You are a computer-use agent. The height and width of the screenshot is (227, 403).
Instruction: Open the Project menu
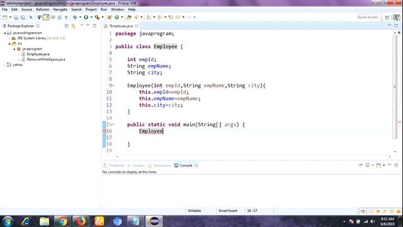click(91, 9)
